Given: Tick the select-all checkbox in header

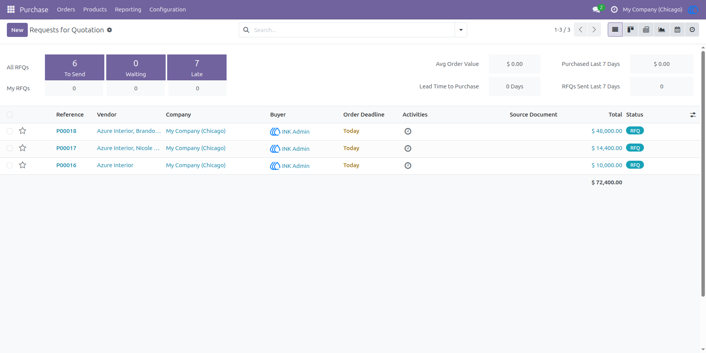Looking at the screenshot, I should pyautogui.click(x=10, y=115).
